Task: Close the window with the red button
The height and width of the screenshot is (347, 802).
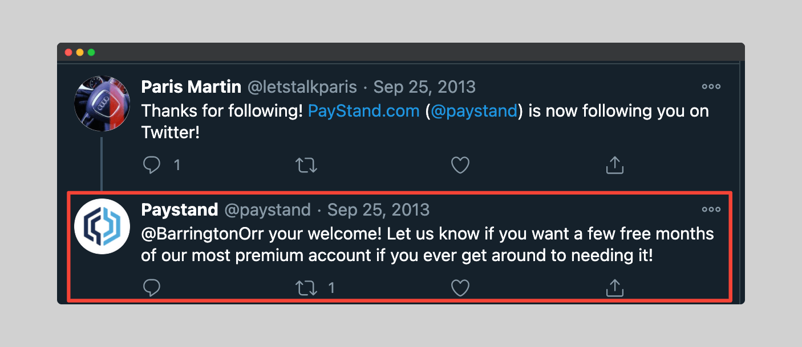Action: [x=68, y=52]
